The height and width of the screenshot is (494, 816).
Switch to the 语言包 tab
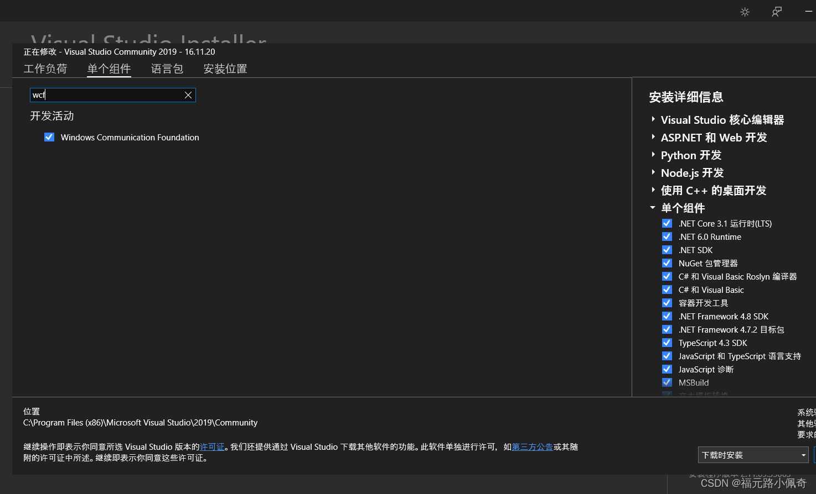[x=167, y=69]
